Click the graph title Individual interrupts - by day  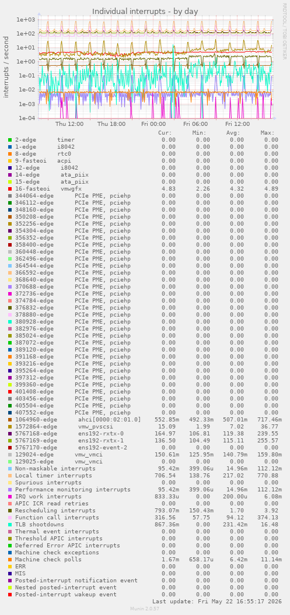tap(145, 12)
